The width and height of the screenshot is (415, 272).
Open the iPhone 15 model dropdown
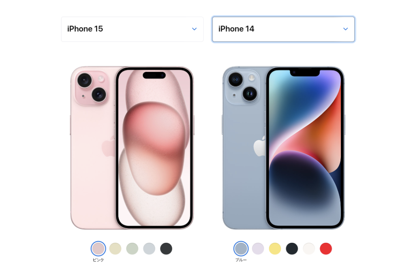tap(133, 29)
